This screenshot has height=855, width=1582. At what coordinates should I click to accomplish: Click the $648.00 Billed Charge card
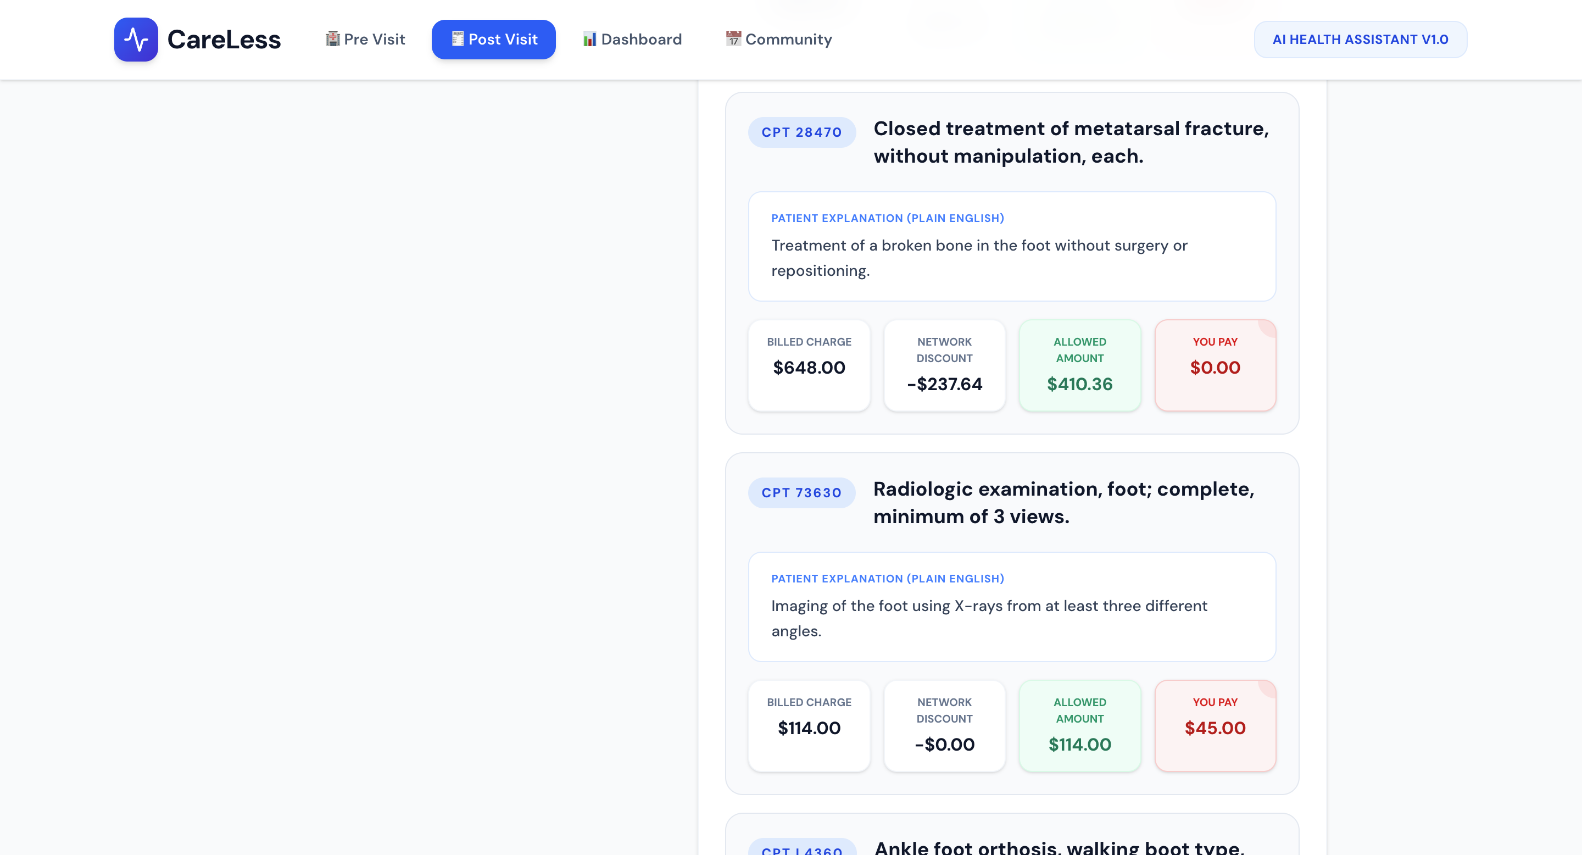[808, 365]
